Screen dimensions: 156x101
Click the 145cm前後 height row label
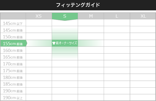pyautogui.click(x=13, y=30)
